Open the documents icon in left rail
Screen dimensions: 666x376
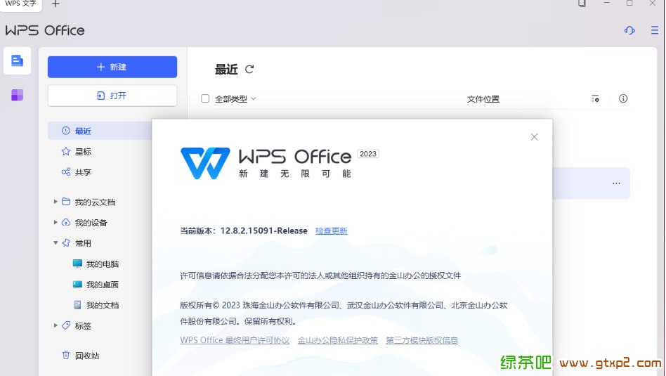(17, 60)
